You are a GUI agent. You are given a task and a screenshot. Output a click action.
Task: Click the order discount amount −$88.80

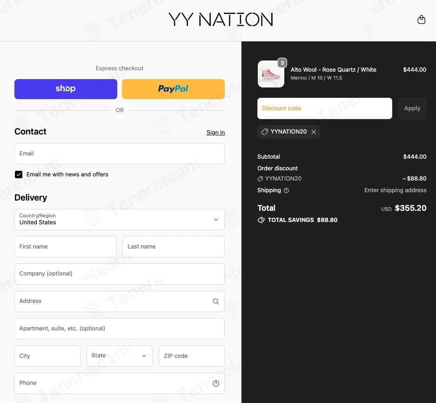(x=414, y=179)
